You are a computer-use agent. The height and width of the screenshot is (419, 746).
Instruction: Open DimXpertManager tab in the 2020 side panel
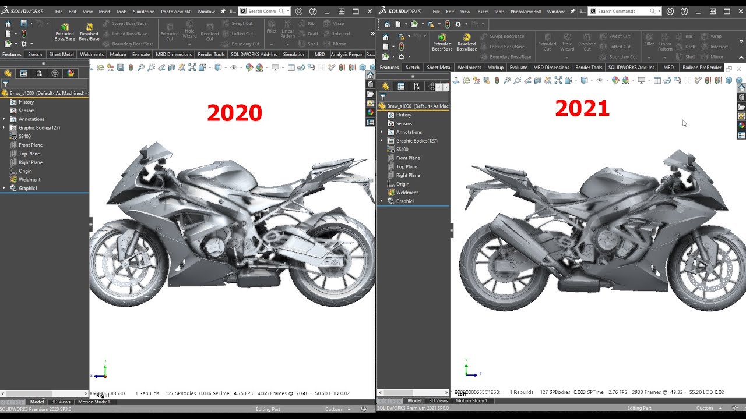[55, 73]
